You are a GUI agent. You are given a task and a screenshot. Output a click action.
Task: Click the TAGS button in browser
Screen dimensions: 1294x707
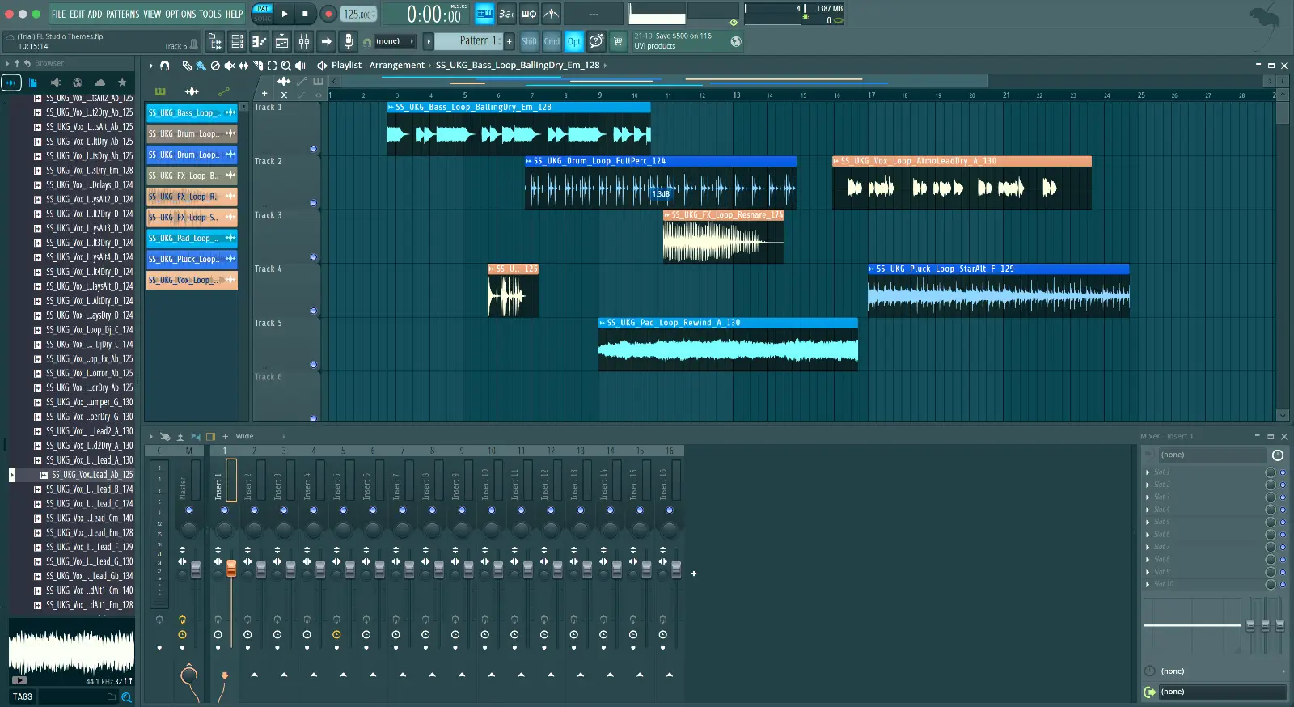click(x=23, y=696)
